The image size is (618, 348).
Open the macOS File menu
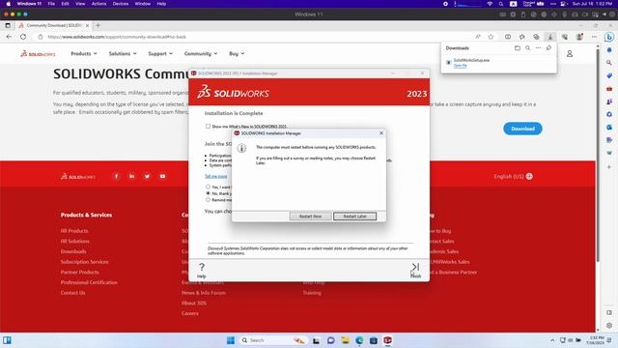pyautogui.click(x=51, y=4)
